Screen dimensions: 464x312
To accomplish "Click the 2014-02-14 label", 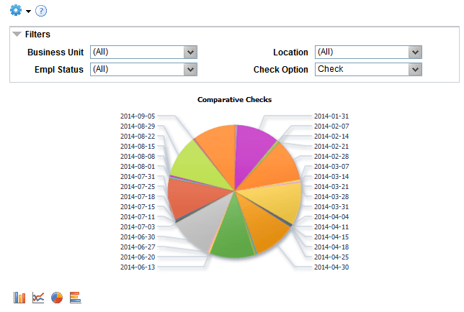I will click(331, 137).
